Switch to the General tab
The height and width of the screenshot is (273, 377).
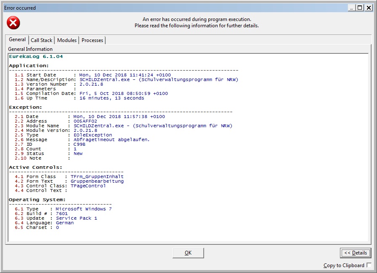tap(17, 39)
